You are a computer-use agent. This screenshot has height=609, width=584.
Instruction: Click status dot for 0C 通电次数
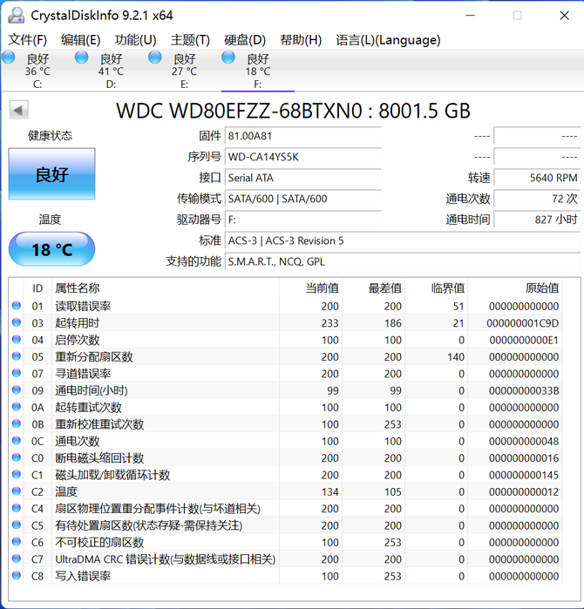point(17,441)
